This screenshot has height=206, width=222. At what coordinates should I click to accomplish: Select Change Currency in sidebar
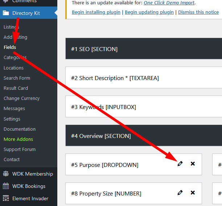(22, 98)
